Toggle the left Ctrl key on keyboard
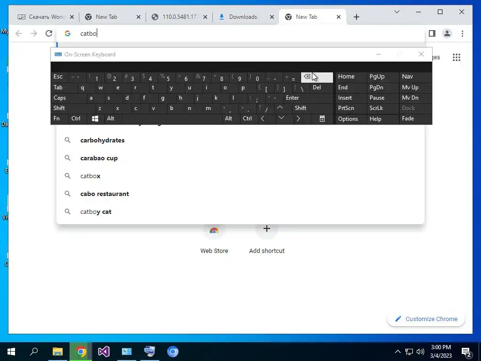Image resolution: width=481 pixels, height=361 pixels. (78, 118)
